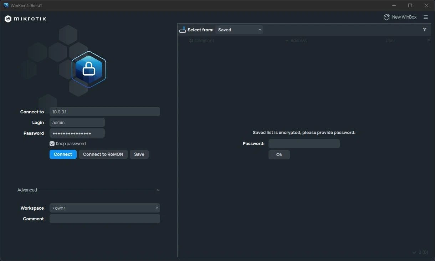Click the Connect to address field
435x261 pixels.
105,112
